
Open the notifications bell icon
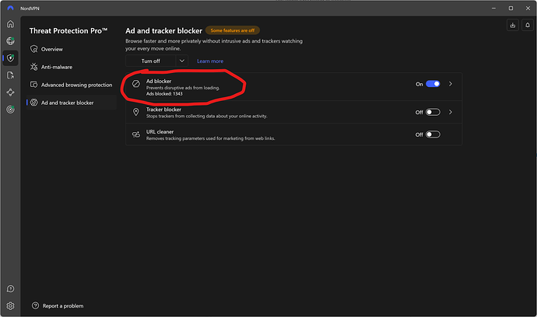528,26
